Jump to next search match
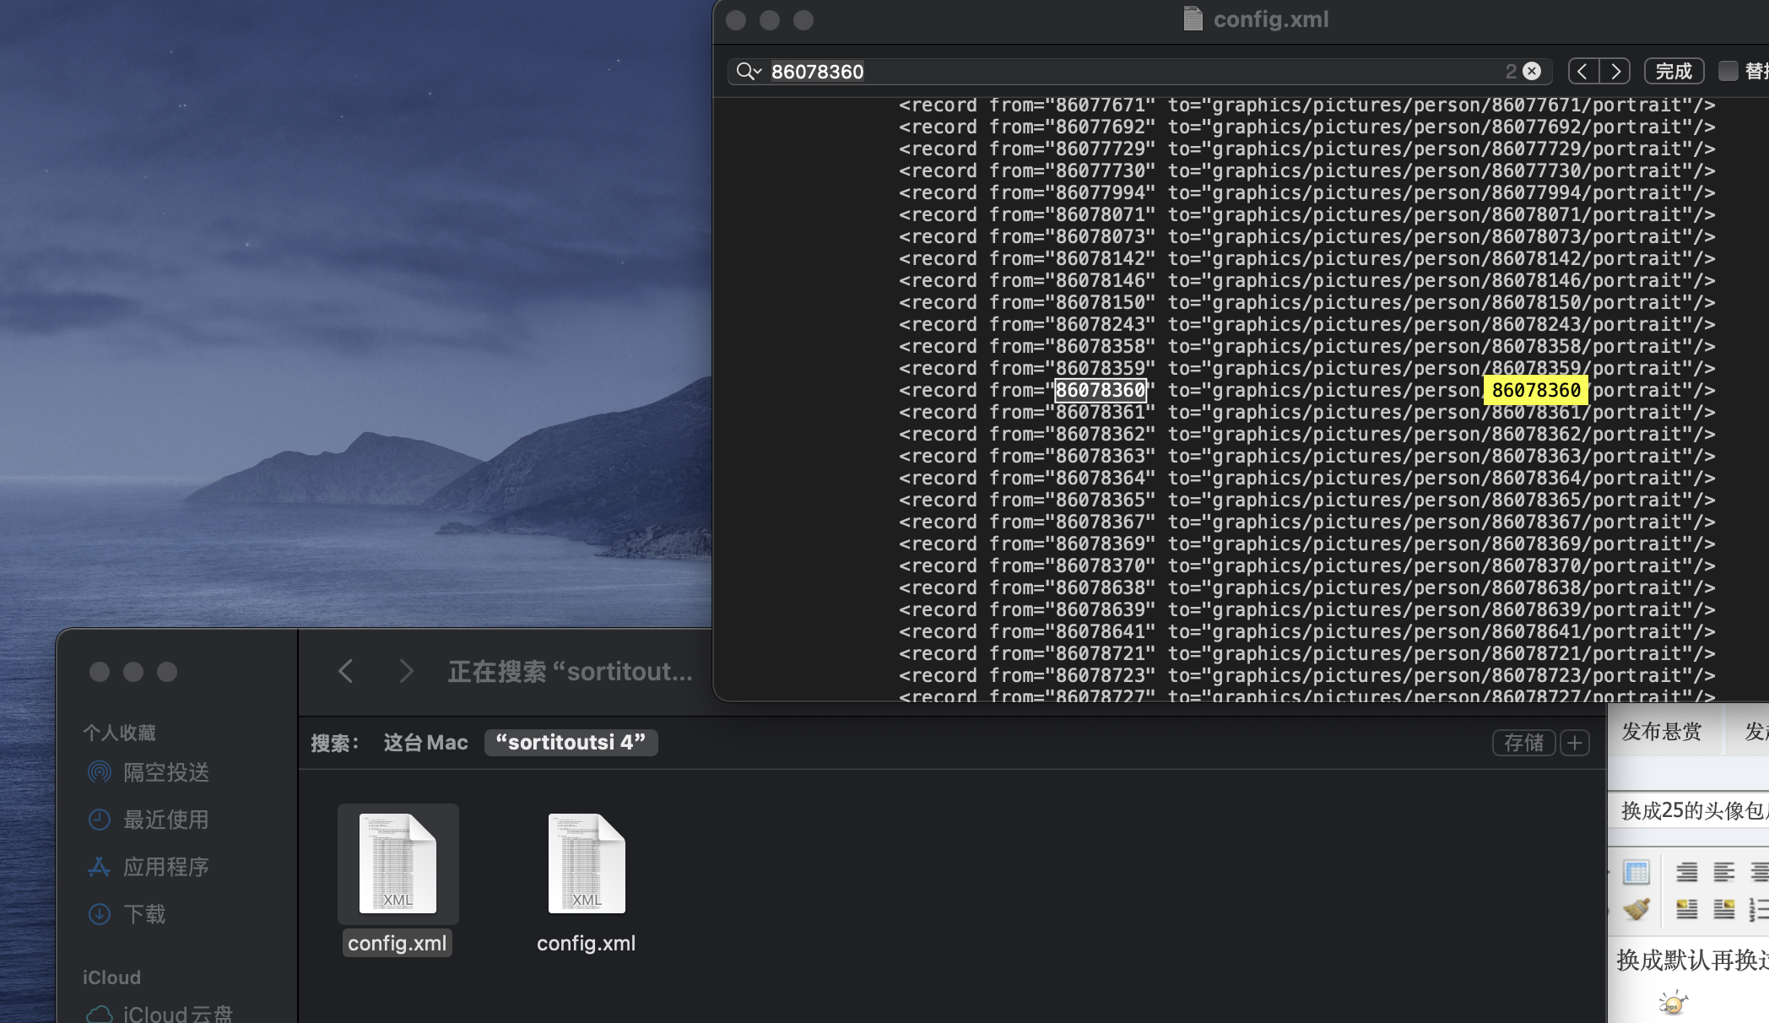1769x1023 pixels. point(1615,72)
